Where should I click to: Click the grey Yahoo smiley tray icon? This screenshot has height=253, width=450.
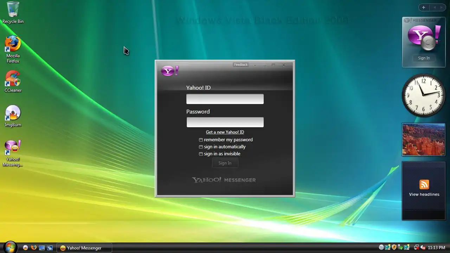(381, 247)
